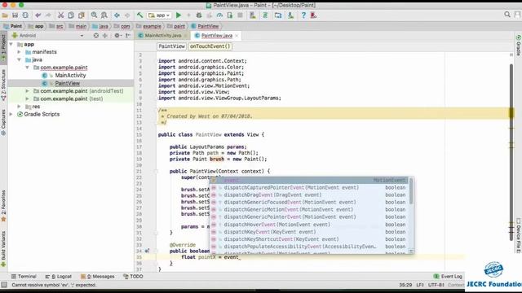The image size is (522, 293).
Task: Select MainActivity in project tree
Action: click(70, 76)
